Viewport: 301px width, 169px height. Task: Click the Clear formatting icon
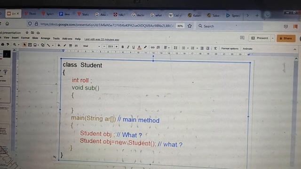click(x=215, y=48)
